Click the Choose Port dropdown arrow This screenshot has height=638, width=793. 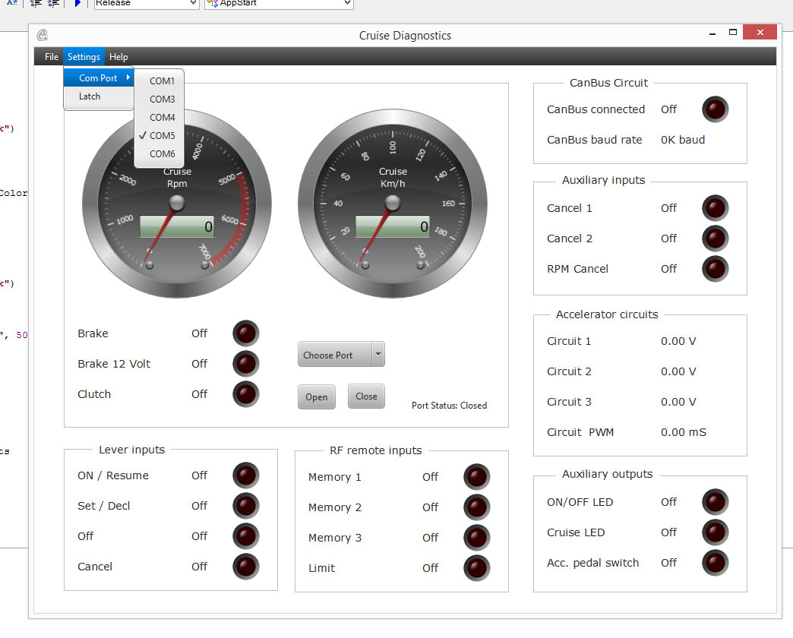[x=378, y=355]
